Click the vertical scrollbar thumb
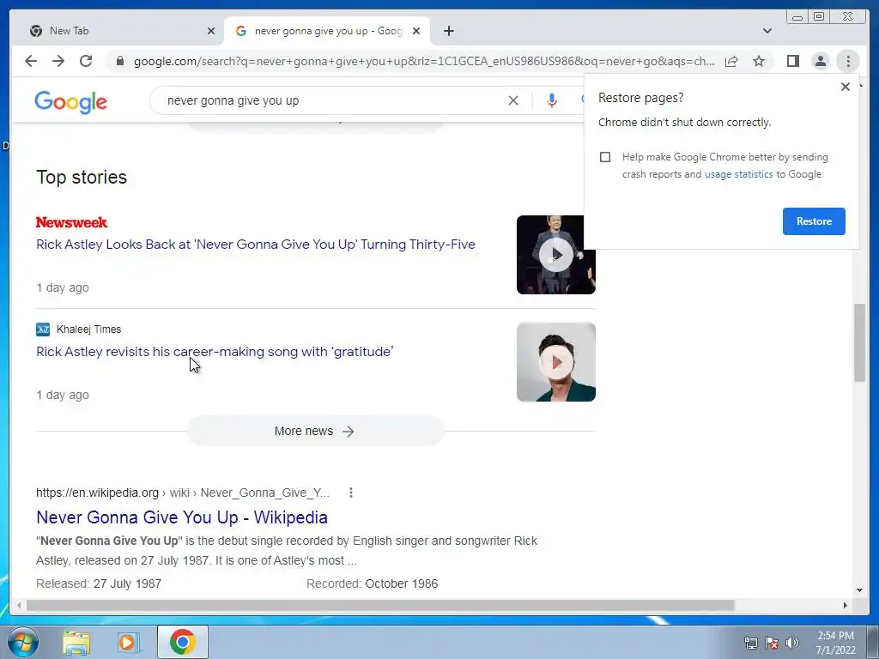 [859, 342]
